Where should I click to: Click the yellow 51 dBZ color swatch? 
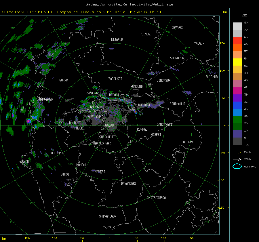tap(237, 62)
